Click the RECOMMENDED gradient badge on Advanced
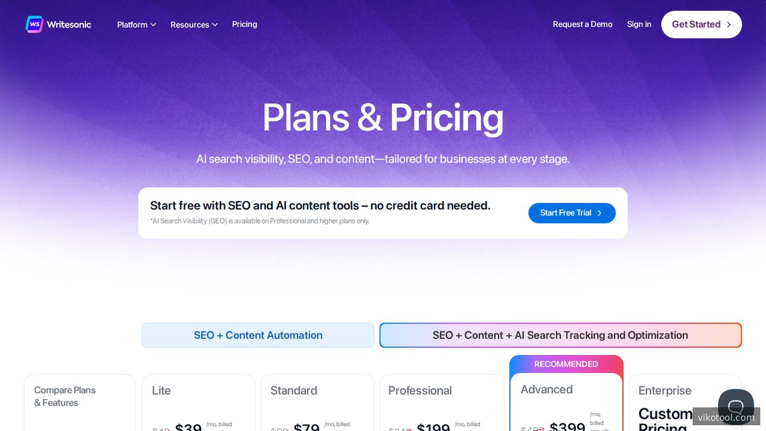Viewport: 766px width, 431px height. [566, 364]
